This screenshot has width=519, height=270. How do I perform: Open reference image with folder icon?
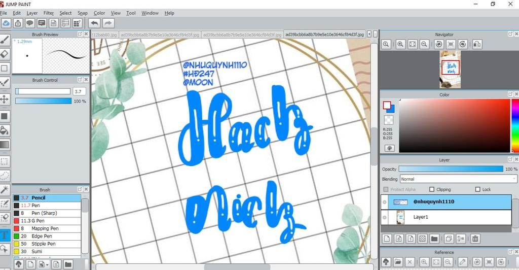[398, 262]
